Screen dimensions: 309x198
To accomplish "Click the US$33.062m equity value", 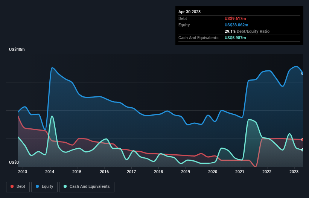I will point(236,25).
